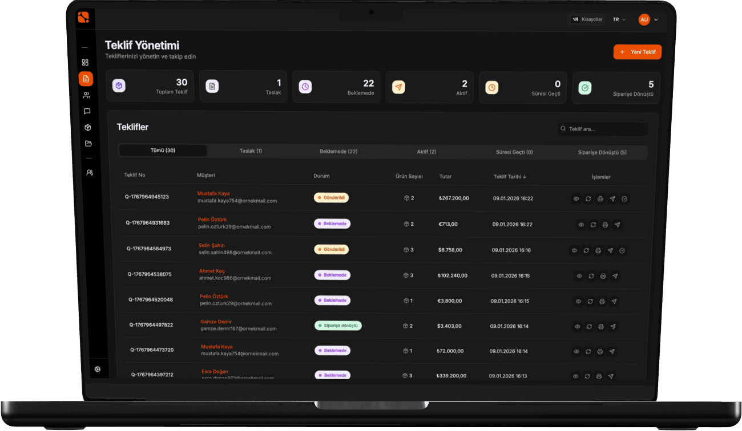The height and width of the screenshot is (431, 742).
Task: Print the quote Q-1767964931683
Action: click(605, 225)
